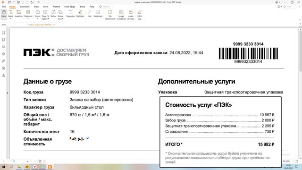Select the Hand tool in the ribbon

click(x=4, y=14)
